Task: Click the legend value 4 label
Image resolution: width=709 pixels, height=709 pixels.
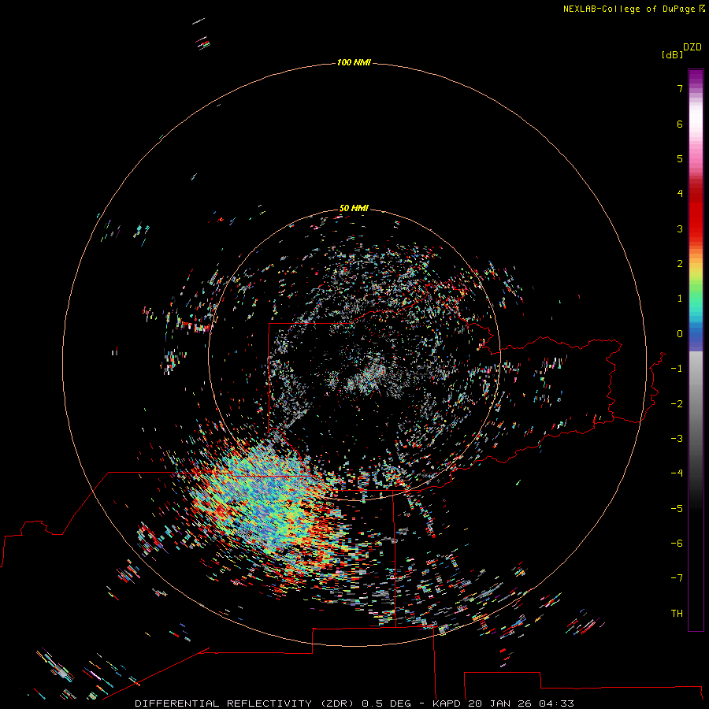Action: 680,194
